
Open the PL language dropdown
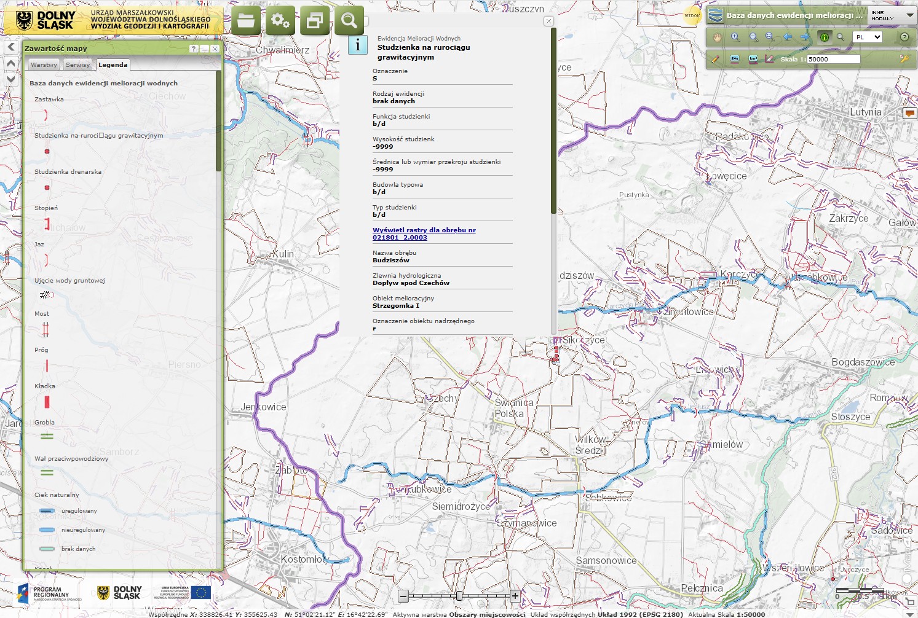(x=868, y=37)
